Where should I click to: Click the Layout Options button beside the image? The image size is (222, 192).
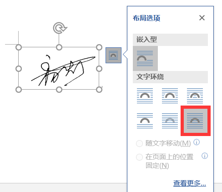click(x=113, y=55)
